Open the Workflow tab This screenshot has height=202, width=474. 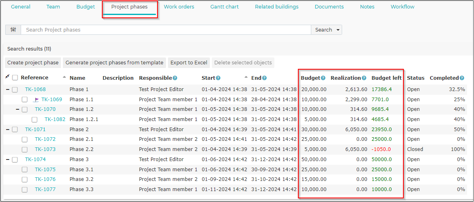coord(402,6)
